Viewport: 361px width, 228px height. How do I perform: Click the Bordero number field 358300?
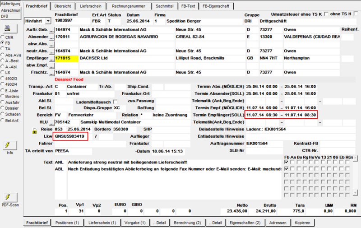[125, 129]
